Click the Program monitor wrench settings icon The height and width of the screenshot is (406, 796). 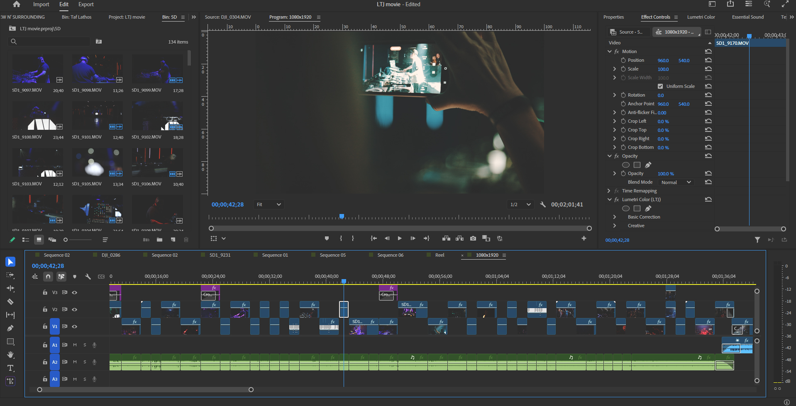[543, 204]
